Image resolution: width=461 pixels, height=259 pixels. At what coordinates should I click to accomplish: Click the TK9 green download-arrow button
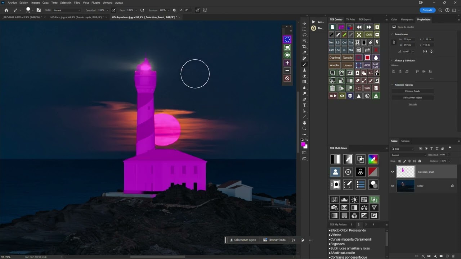[376, 96]
